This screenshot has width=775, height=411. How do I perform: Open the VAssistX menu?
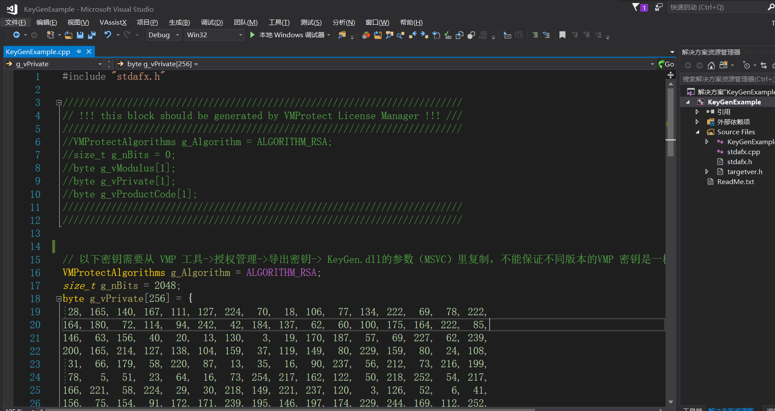(x=113, y=22)
